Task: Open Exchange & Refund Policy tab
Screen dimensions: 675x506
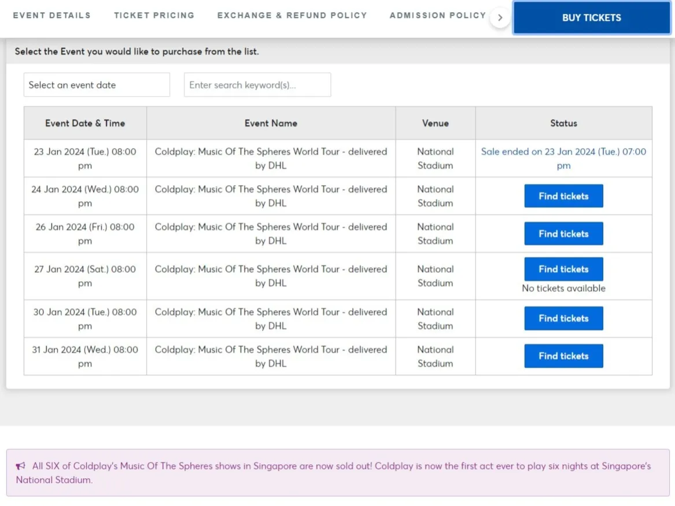Action: [292, 16]
